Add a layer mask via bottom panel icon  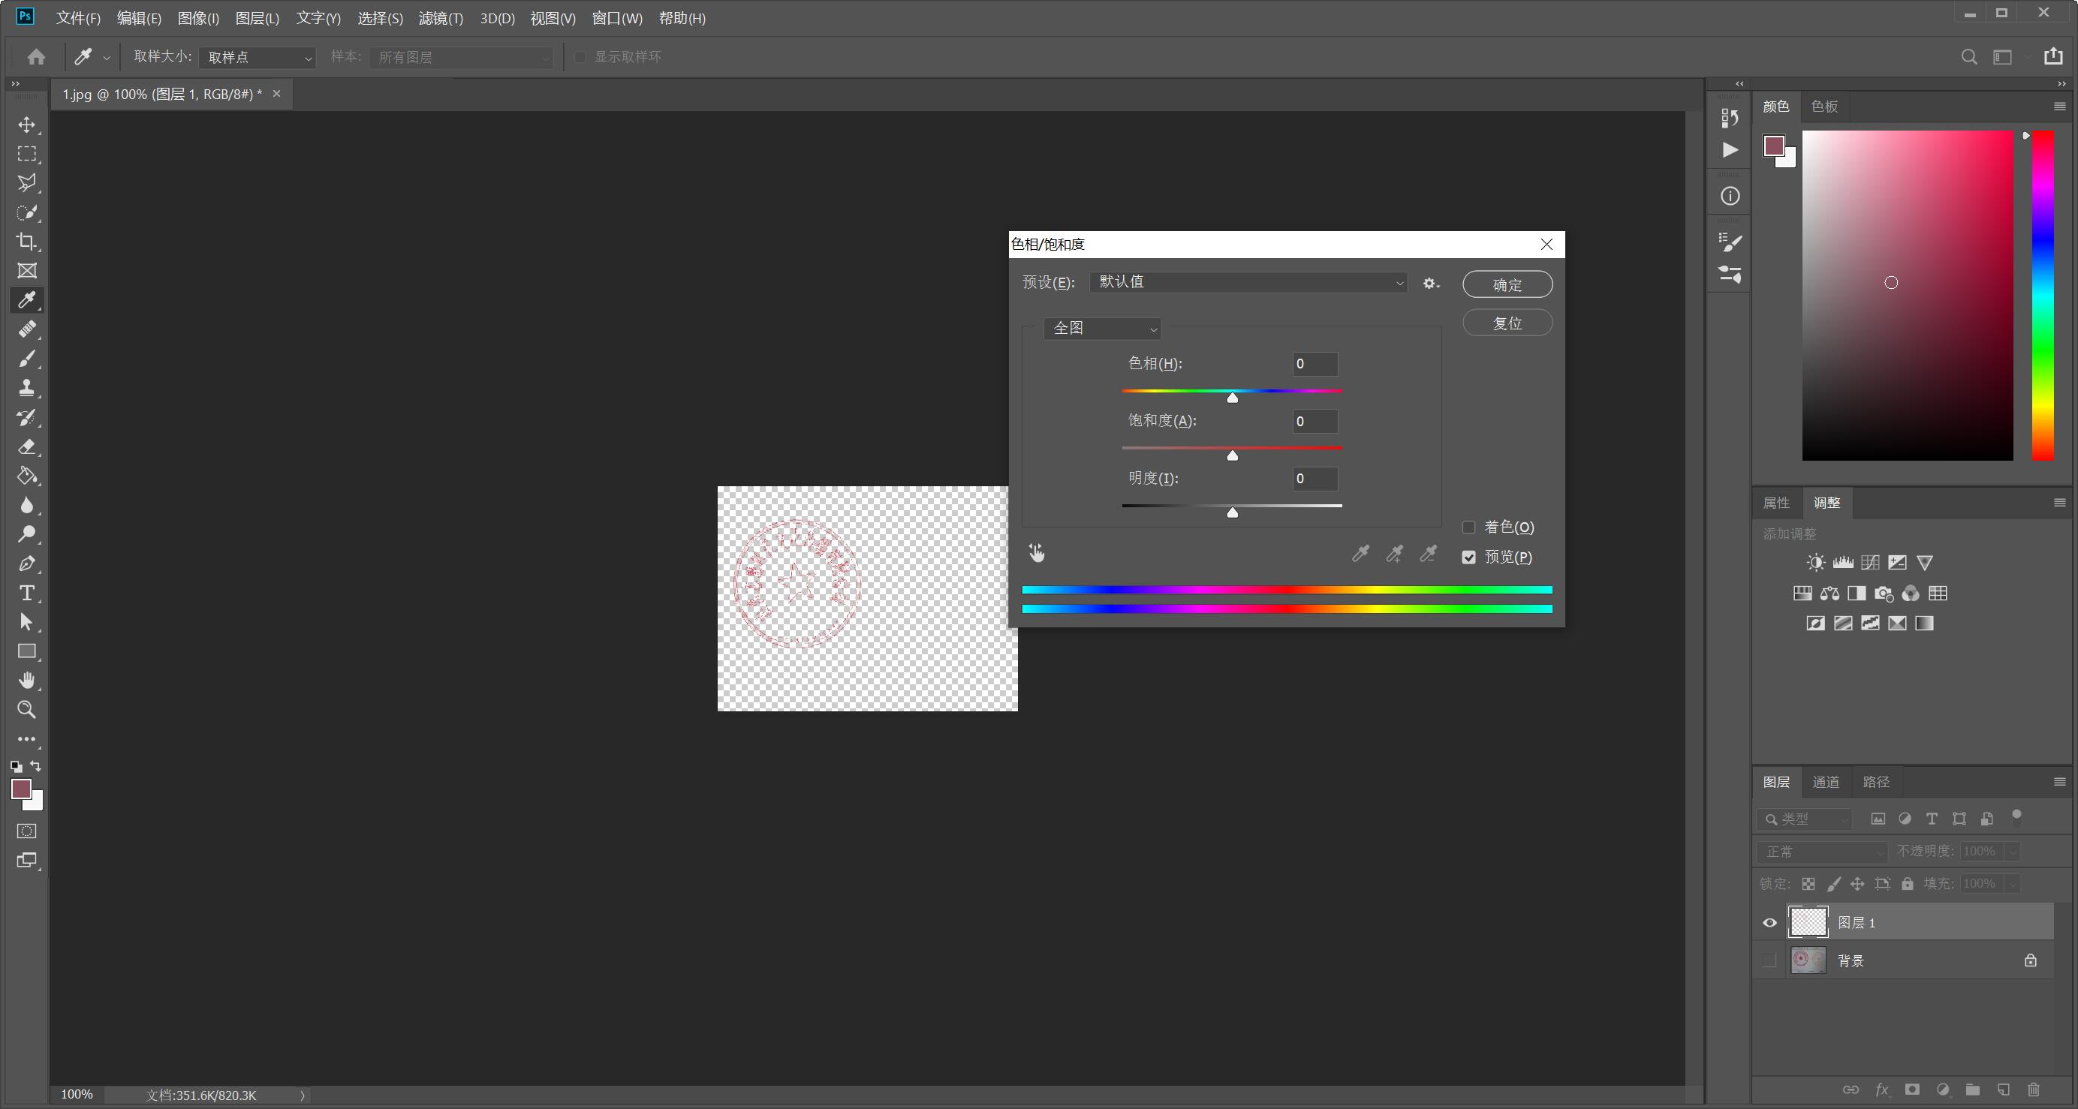(1912, 1089)
